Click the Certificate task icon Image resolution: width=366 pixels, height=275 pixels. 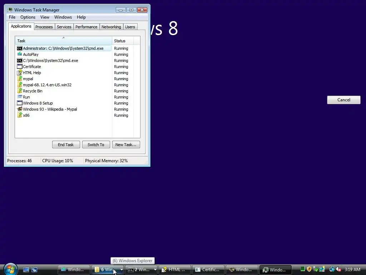20,67
